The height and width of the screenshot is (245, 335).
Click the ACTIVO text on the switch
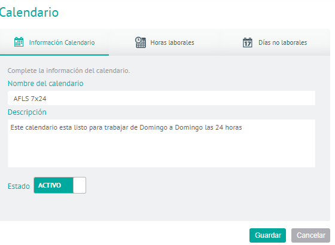[50, 185]
